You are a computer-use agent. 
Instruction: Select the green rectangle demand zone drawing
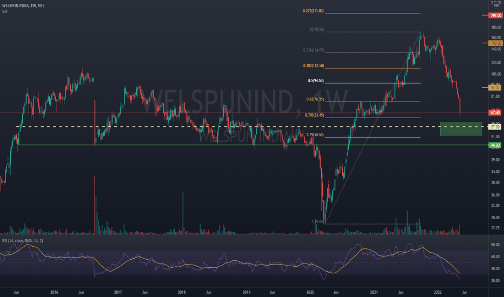tap(461, 129)
